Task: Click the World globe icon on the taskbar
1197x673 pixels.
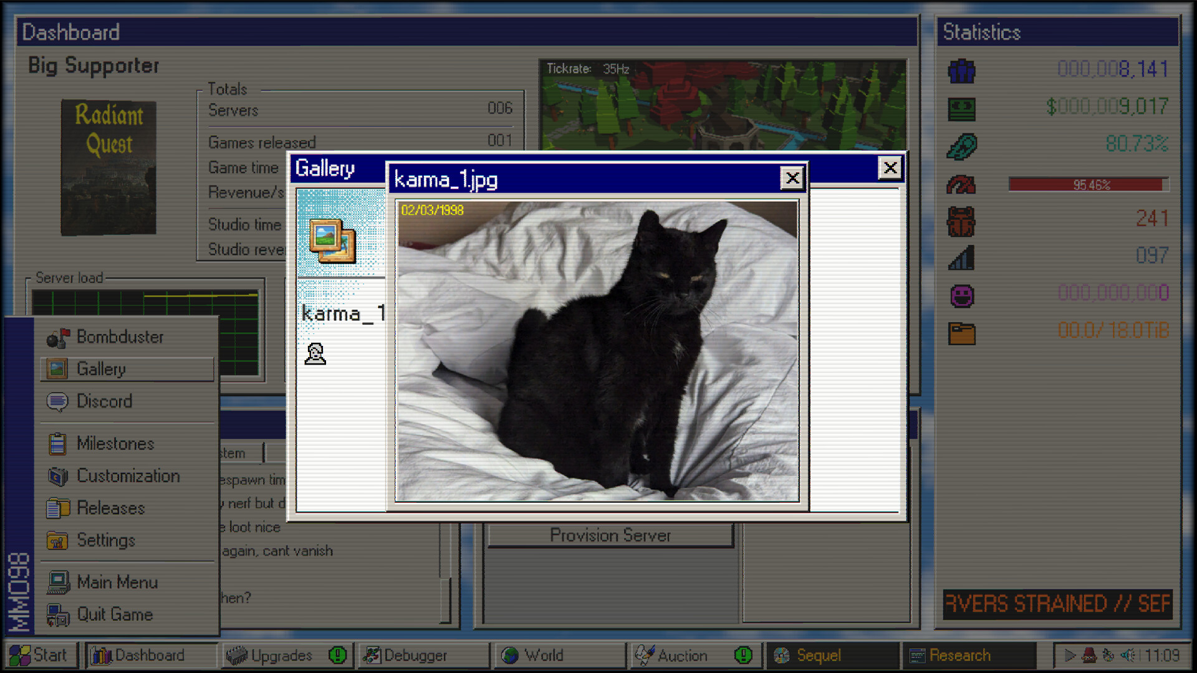Action: (512, 656)
